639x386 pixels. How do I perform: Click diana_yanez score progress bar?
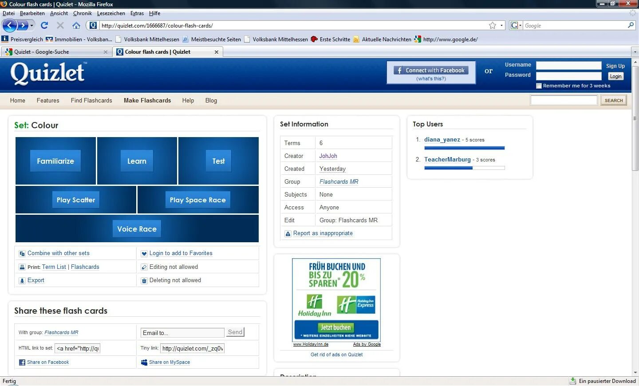(465, 148)
